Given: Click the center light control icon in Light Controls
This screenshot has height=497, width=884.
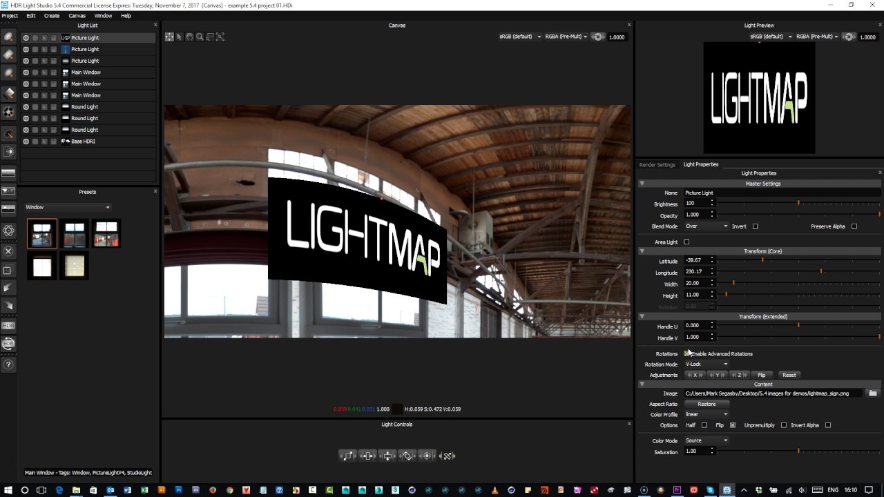Looking at the screenshot, I should pos(387,456).
